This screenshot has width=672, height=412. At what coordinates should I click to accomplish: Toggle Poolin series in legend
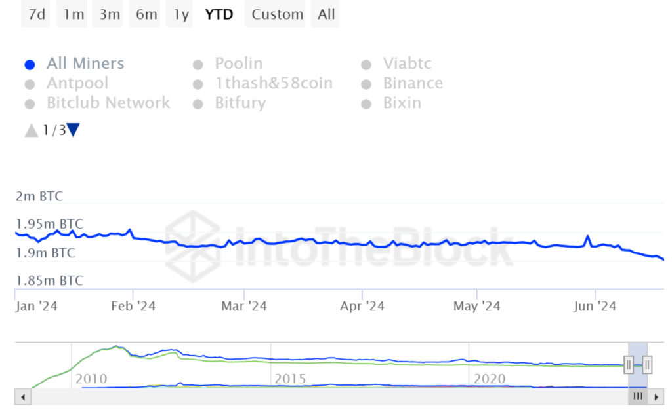239,64
